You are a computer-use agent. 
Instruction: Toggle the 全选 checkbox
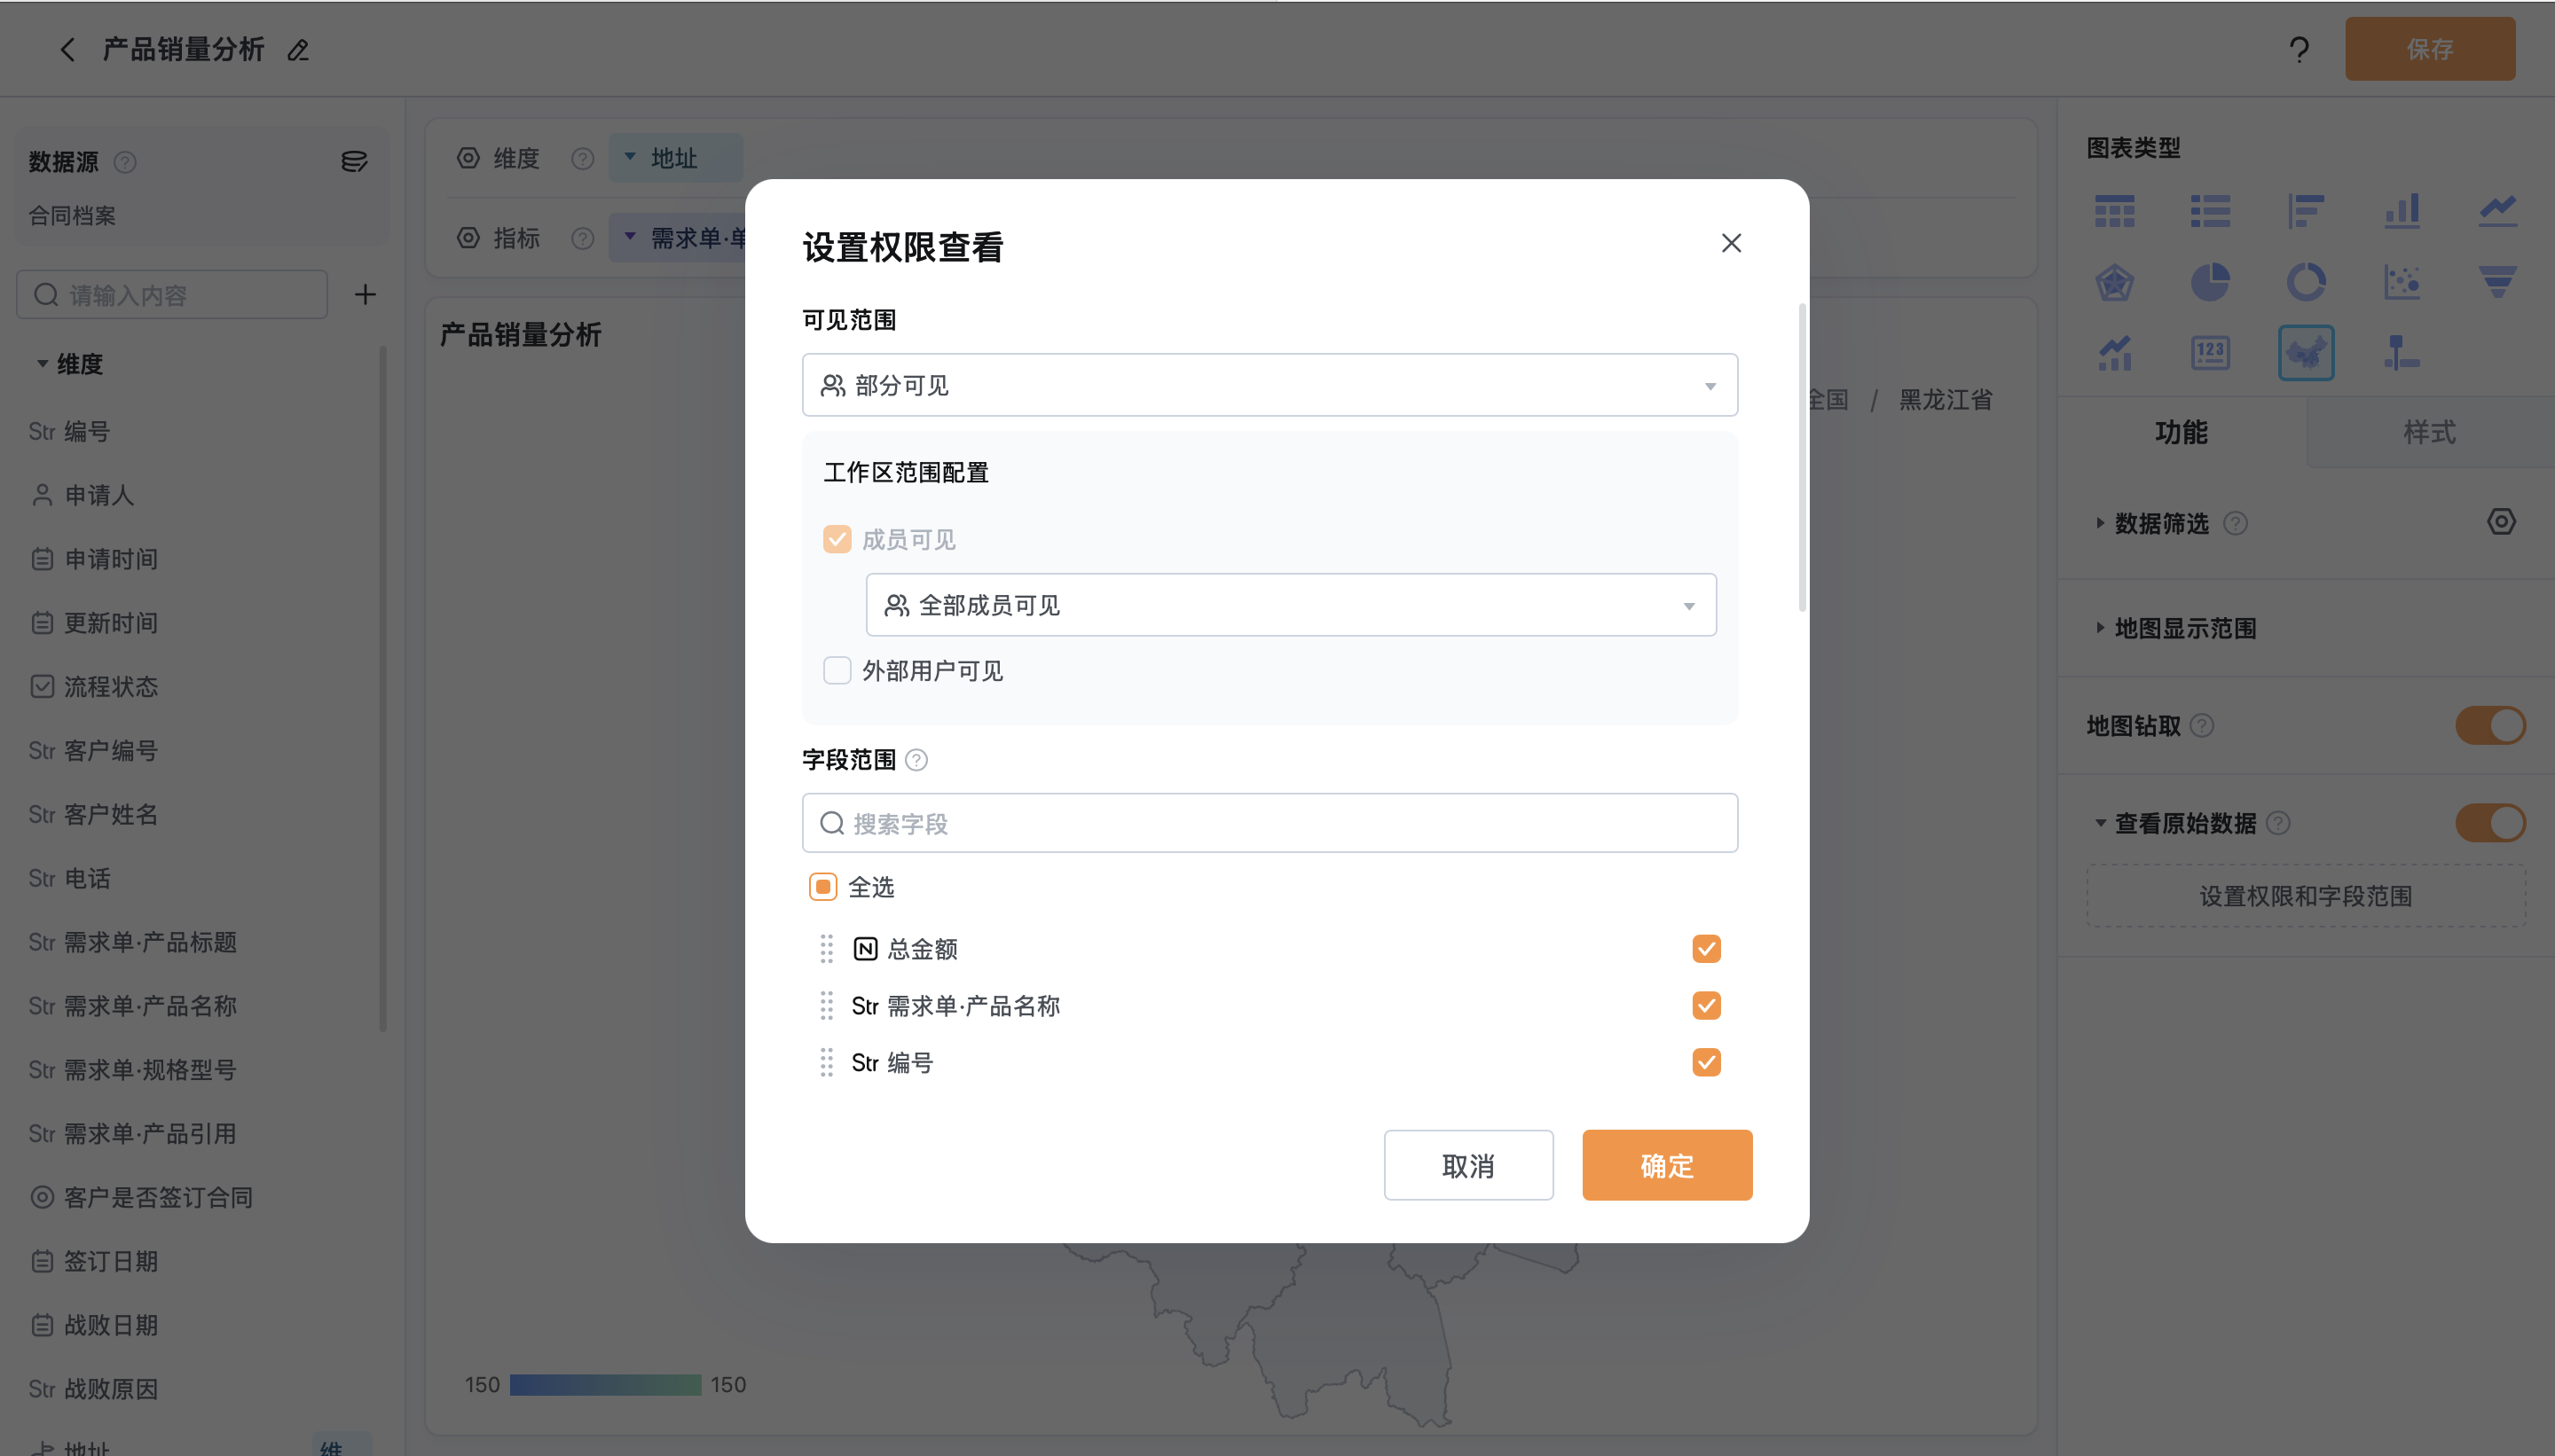[822, 887]
